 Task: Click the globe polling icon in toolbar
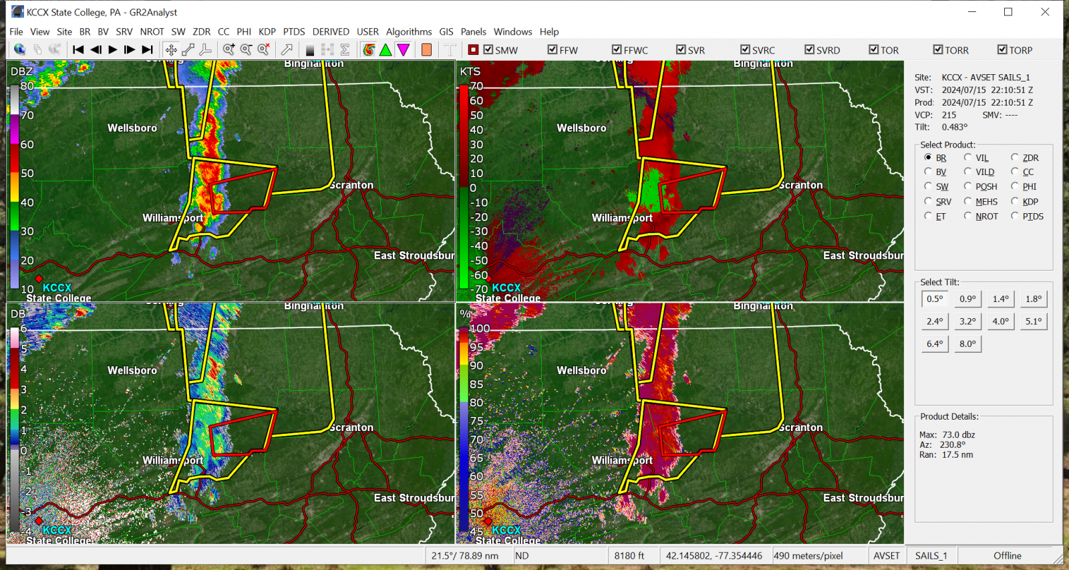pyautogui.click(x=19, y=49)
